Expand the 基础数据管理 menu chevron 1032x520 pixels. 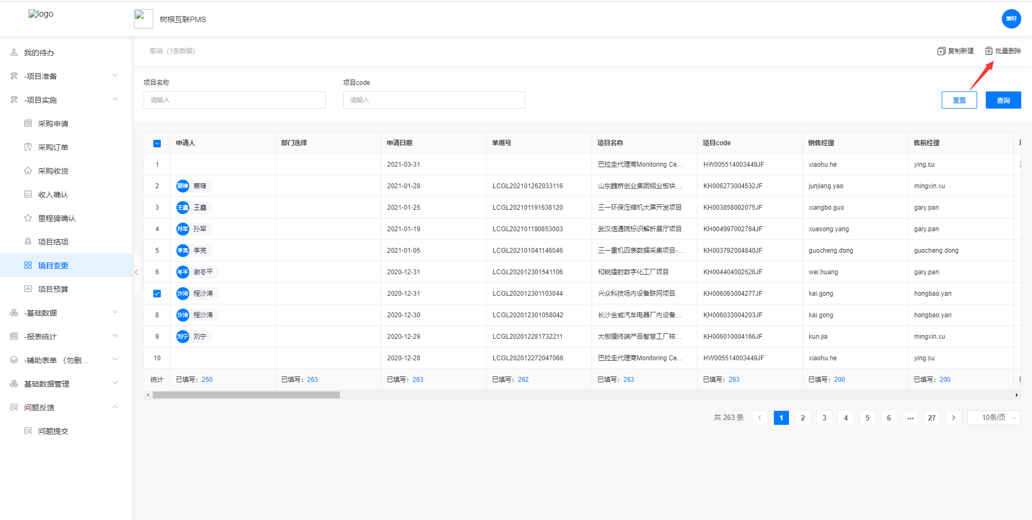tap(115, 383)
